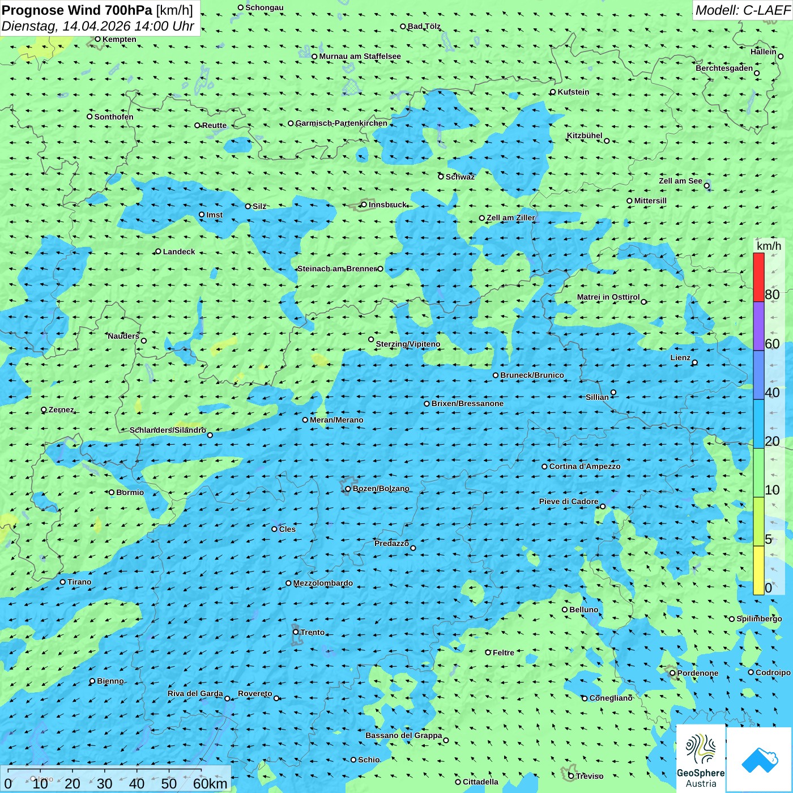The width and height of the screenshot is (793, 793).
Task: Click the Mezzolombardo label
Action: [323, 583]
